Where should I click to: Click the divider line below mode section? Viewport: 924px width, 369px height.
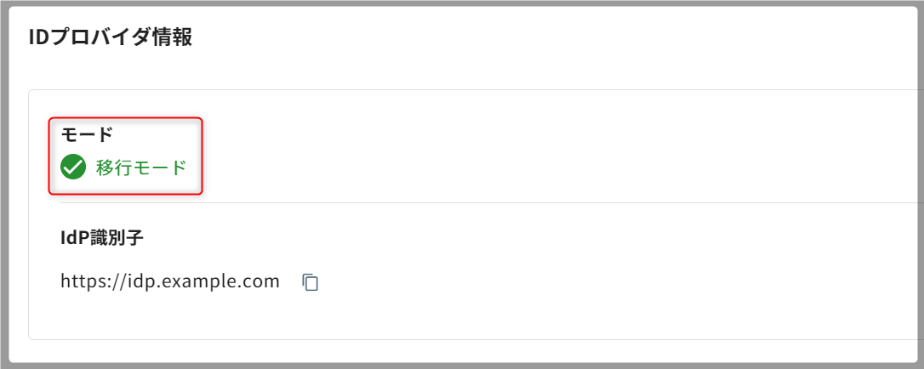(476, 203)
